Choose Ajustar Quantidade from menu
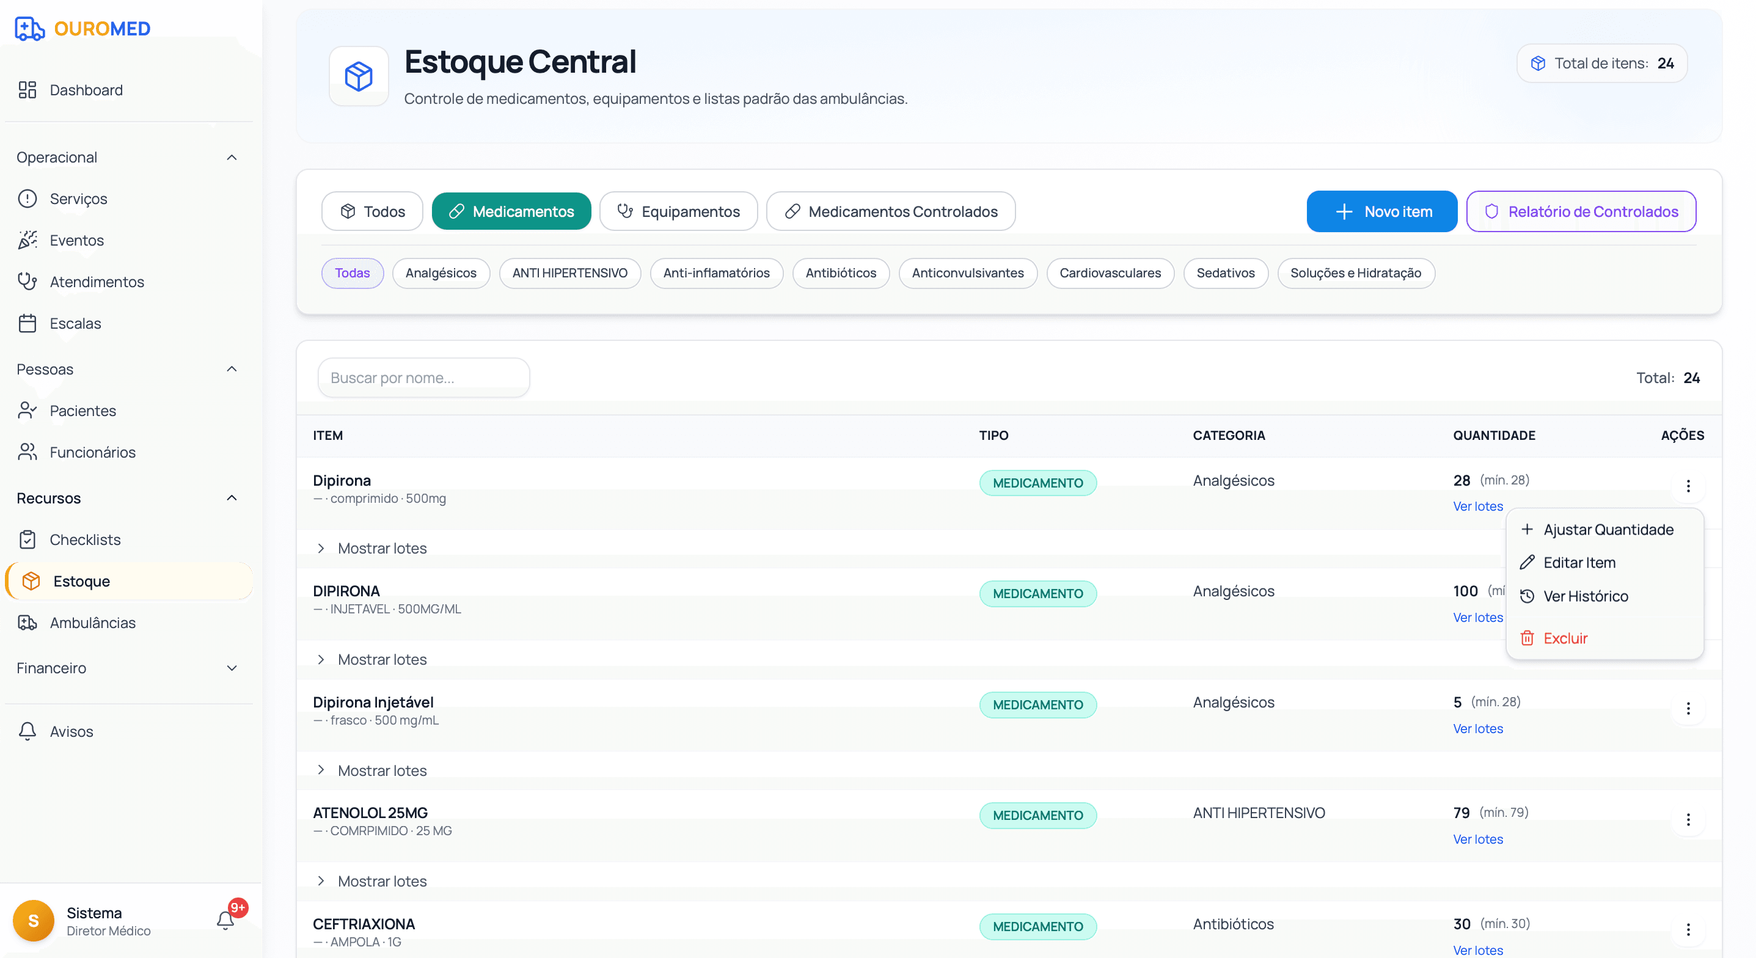Viewport: 1756px width, 958px height. point(1604,529)
